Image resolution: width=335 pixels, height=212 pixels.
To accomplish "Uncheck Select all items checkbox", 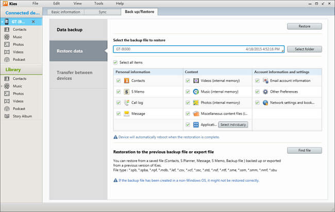I will point(115,62).
